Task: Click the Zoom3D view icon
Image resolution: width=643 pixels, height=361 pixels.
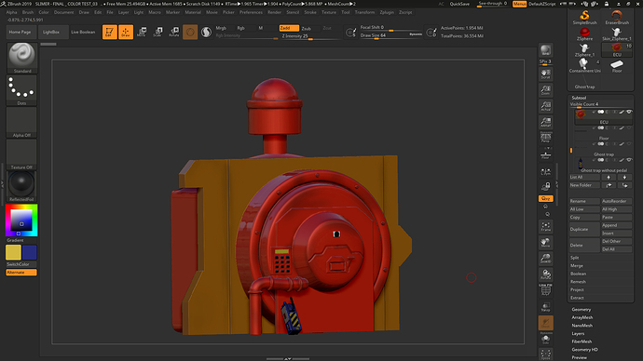Action: click(545, 259)
